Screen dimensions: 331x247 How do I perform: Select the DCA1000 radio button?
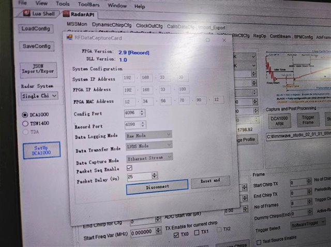pos(25,115)
